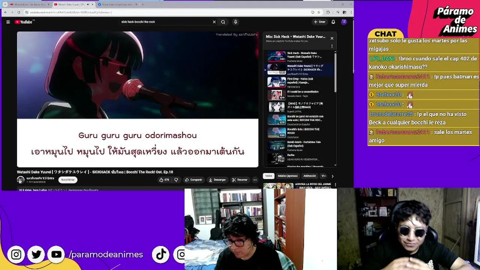Run search with magnifier button

(223, 22)
